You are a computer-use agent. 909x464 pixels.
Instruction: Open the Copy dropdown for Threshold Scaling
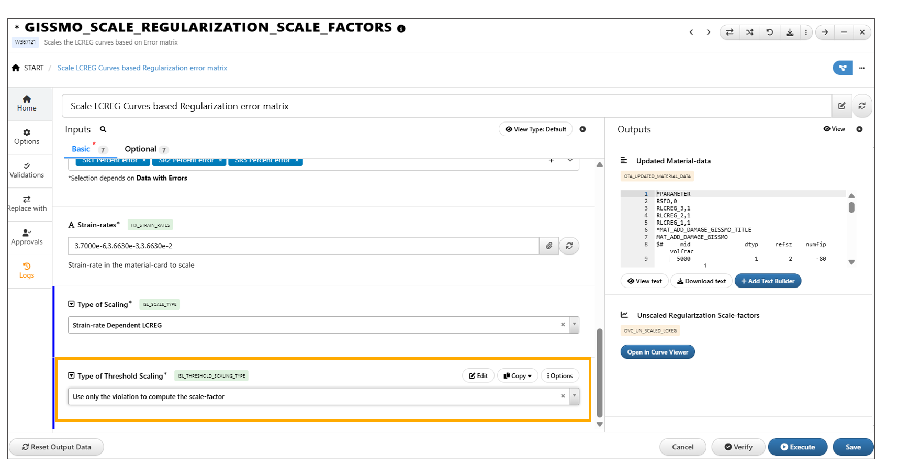[x=517, y=376]
